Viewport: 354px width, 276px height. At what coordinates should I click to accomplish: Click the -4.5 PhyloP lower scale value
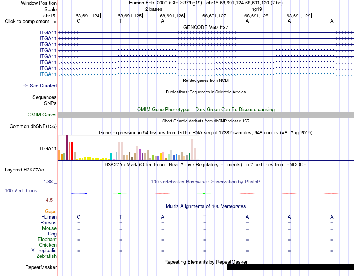(x=48, y=200)
